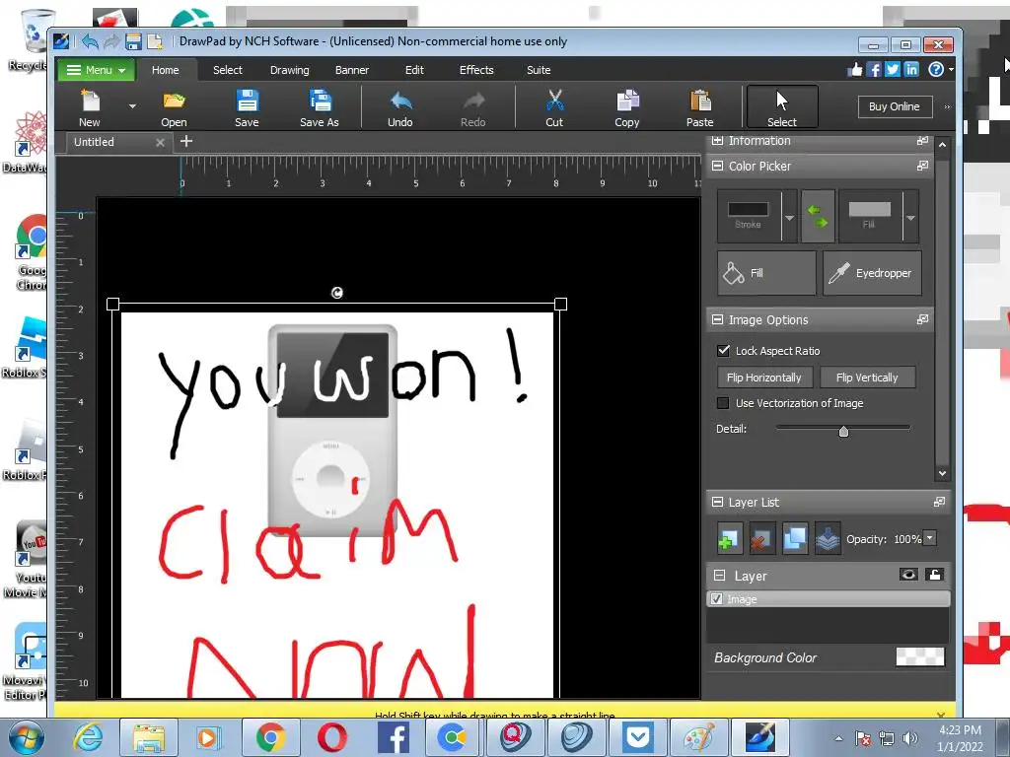The image size is (1010, 757).
Task: Click the Stroke color swatch
Action: 748,210
